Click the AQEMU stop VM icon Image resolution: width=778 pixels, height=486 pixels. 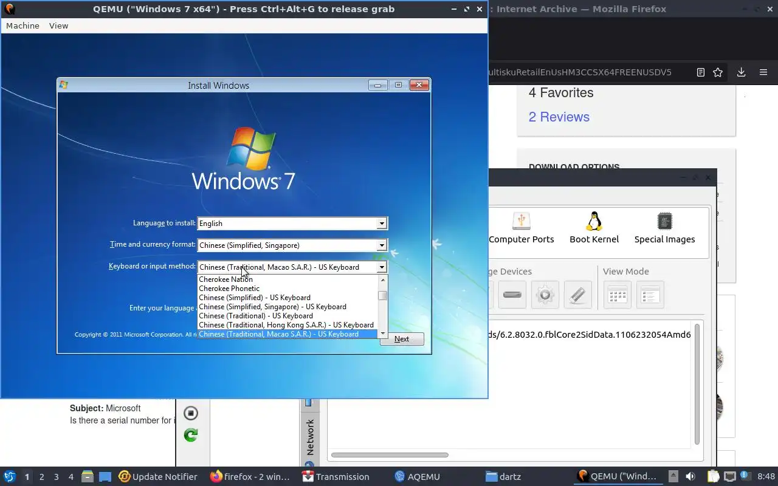point(191,413)
